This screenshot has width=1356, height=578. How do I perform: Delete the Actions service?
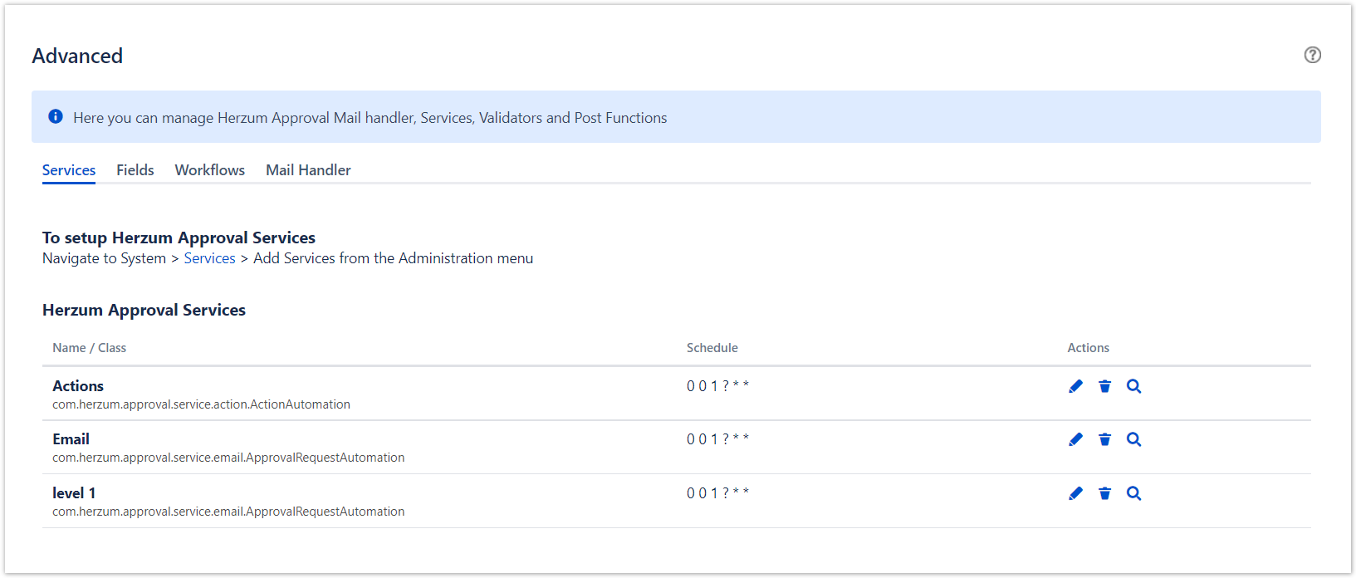1104,386
